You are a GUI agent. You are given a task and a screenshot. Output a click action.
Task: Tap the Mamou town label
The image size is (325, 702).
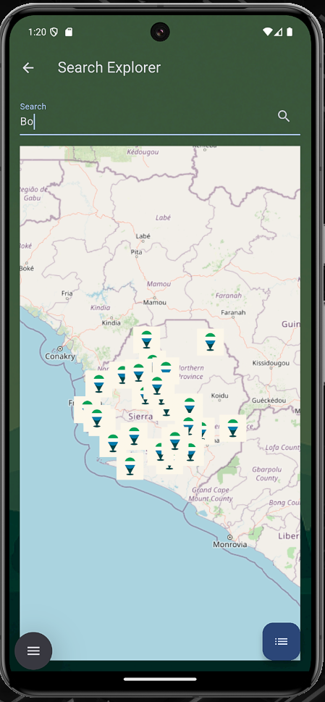click(x=155, y=302)
